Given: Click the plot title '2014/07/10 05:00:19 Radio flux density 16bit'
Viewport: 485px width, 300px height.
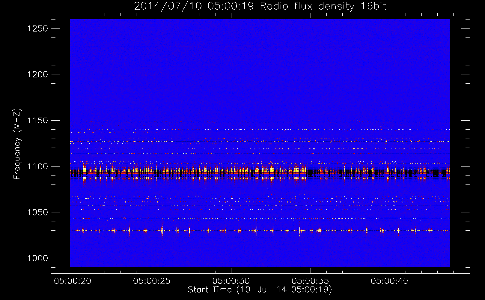Looking at the screenshot, I should pyautogui.click(x=260, y=6).
